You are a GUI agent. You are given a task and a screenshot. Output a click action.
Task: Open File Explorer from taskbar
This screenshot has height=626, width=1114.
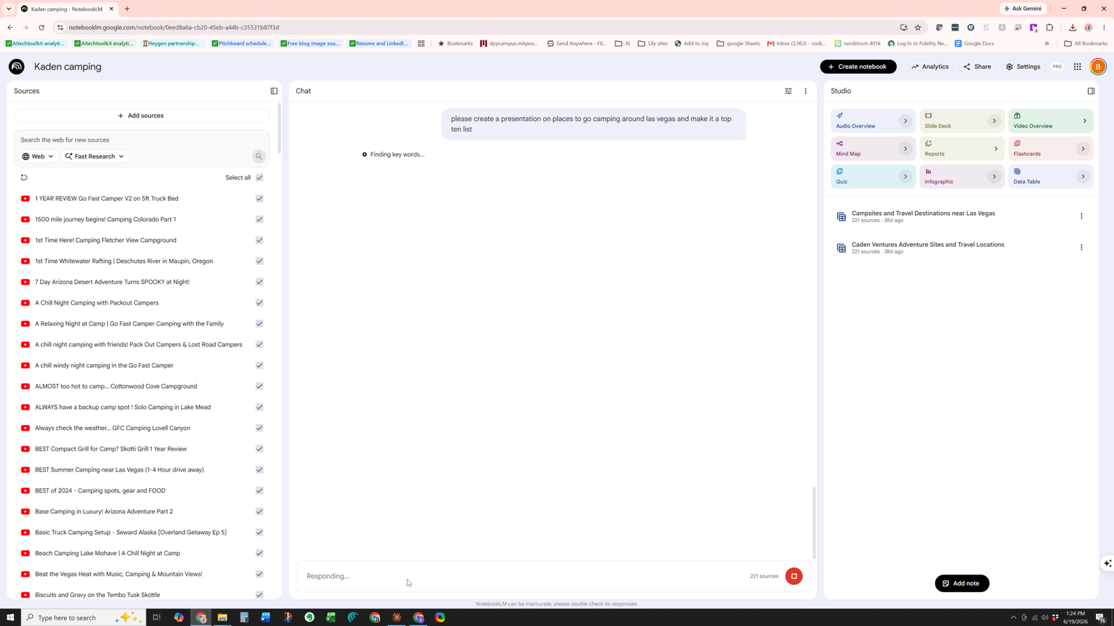click(x=222, y=618)
